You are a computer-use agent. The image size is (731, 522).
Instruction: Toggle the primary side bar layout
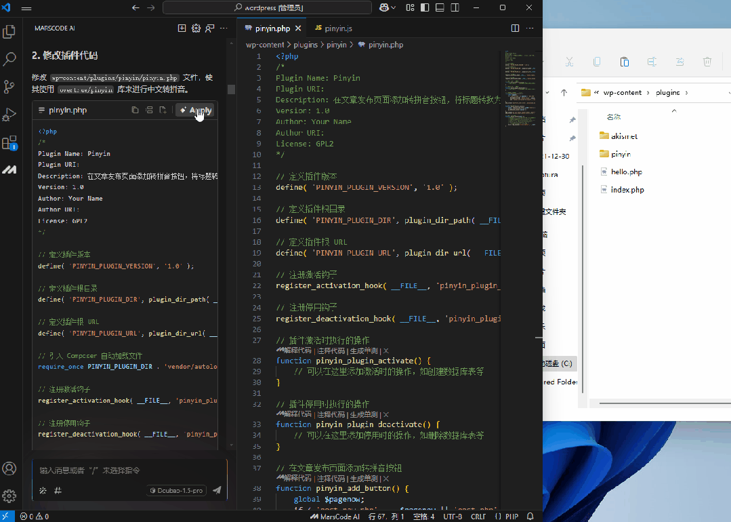[x=425, y=7]
